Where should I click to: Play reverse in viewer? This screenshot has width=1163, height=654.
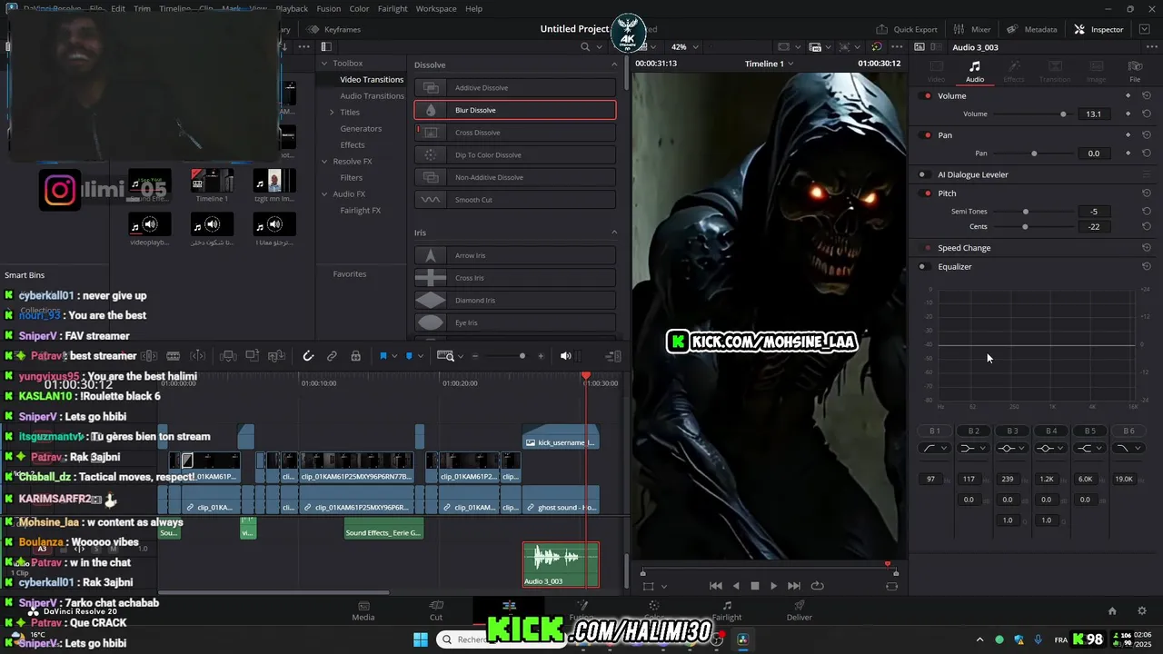(736, 586)
